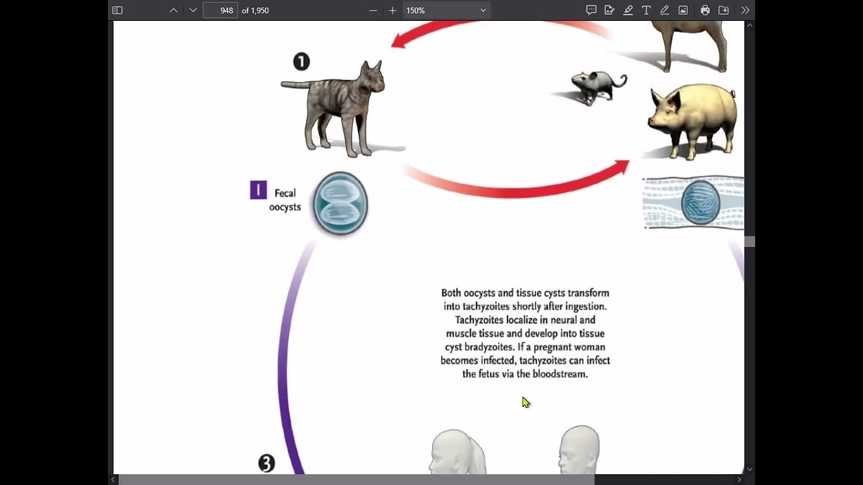Image resolution: width=863 pixels, height=485 pixels.
Task: Select the draw pen tool
Action: click(x=664, y=10)
